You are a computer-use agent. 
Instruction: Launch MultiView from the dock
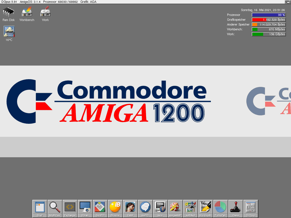[x=55, y=209]
